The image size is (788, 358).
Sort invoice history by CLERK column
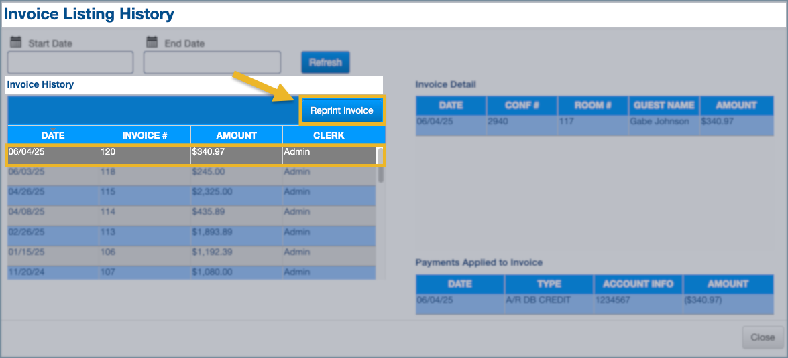click(329, 135)
